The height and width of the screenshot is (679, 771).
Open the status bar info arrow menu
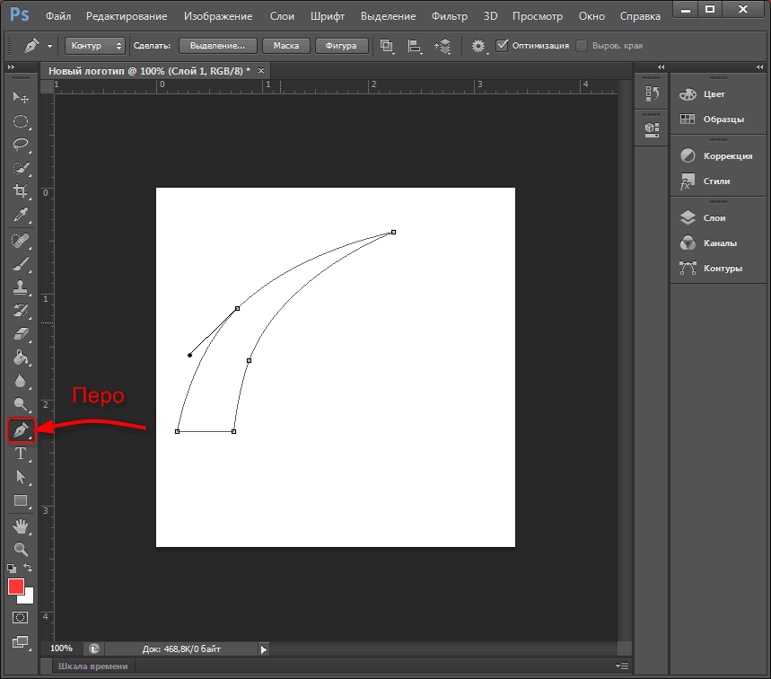(x=264, y=648)
